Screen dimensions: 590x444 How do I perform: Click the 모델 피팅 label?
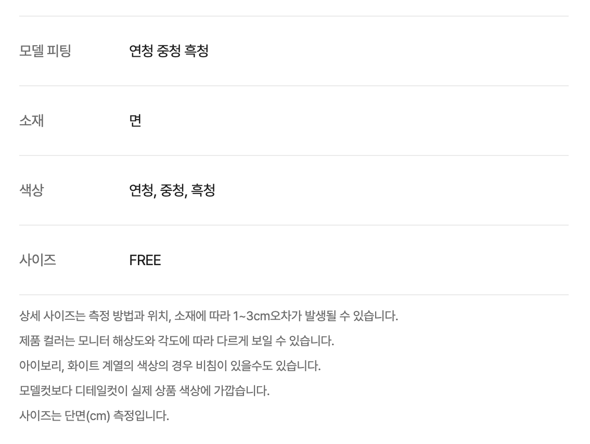tap(45, 51)
